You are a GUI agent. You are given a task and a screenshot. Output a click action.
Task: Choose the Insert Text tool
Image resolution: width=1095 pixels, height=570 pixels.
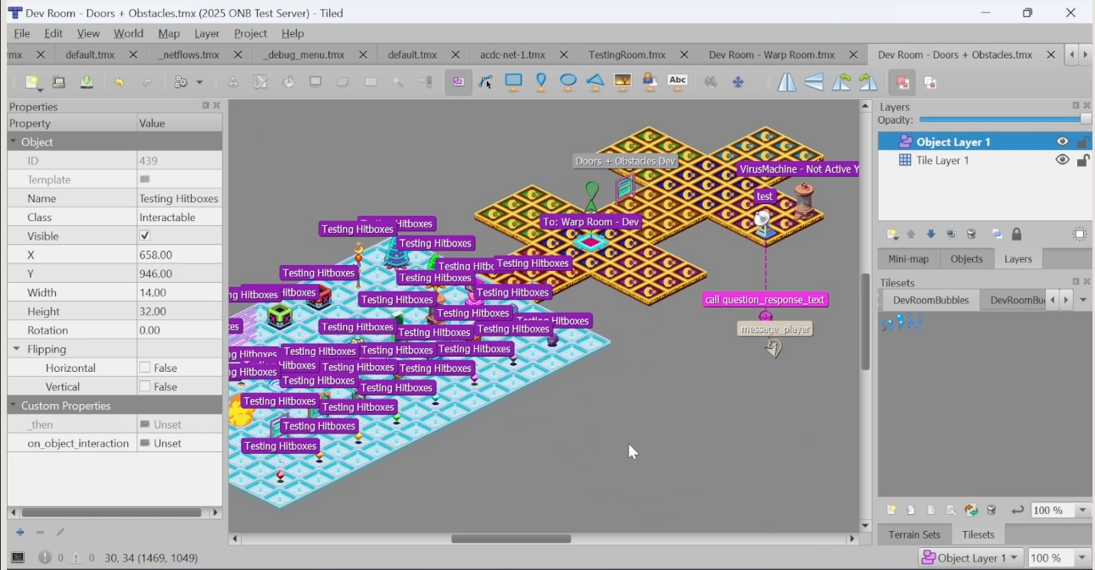(678, 82)
